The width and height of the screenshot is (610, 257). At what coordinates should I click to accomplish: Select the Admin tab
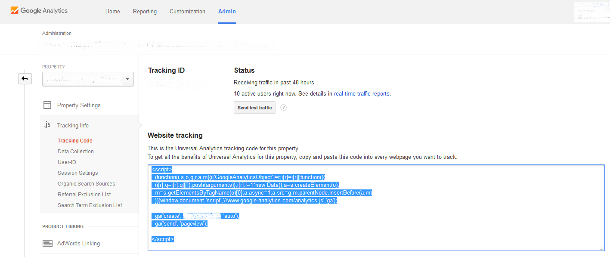tap(227, 12)
